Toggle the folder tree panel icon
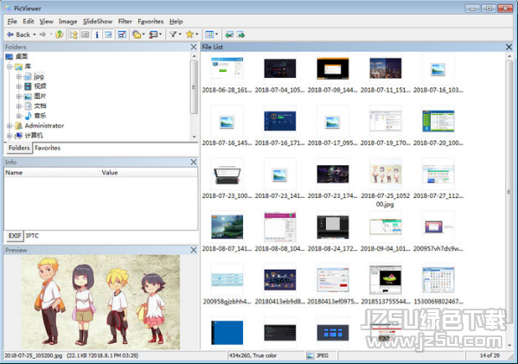 click(74, 35)
